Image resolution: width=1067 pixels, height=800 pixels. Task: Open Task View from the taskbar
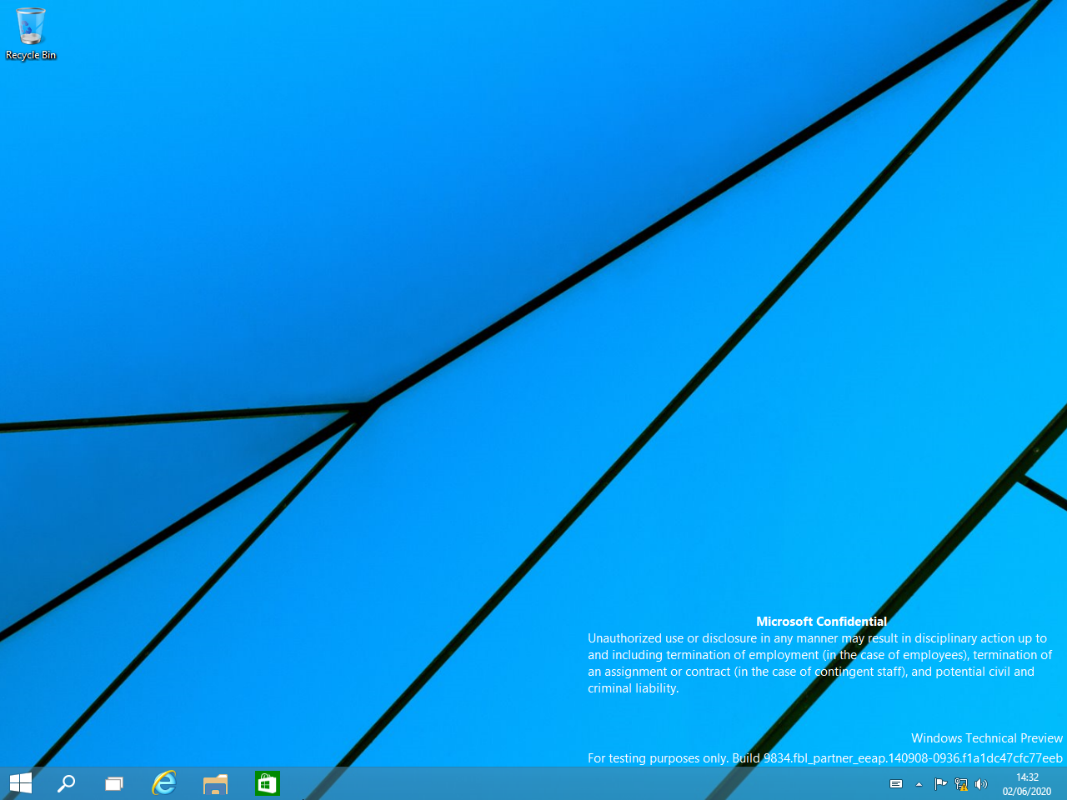click(x=114, y=783)
